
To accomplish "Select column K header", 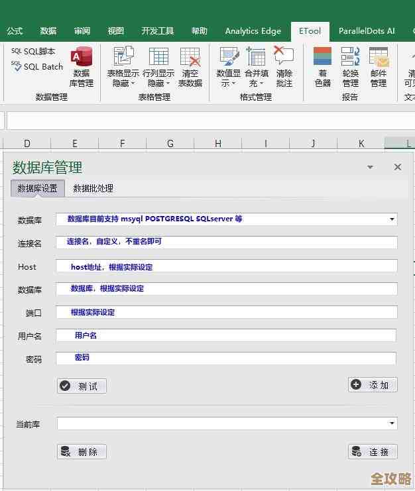I will click(x=361, y=143).
